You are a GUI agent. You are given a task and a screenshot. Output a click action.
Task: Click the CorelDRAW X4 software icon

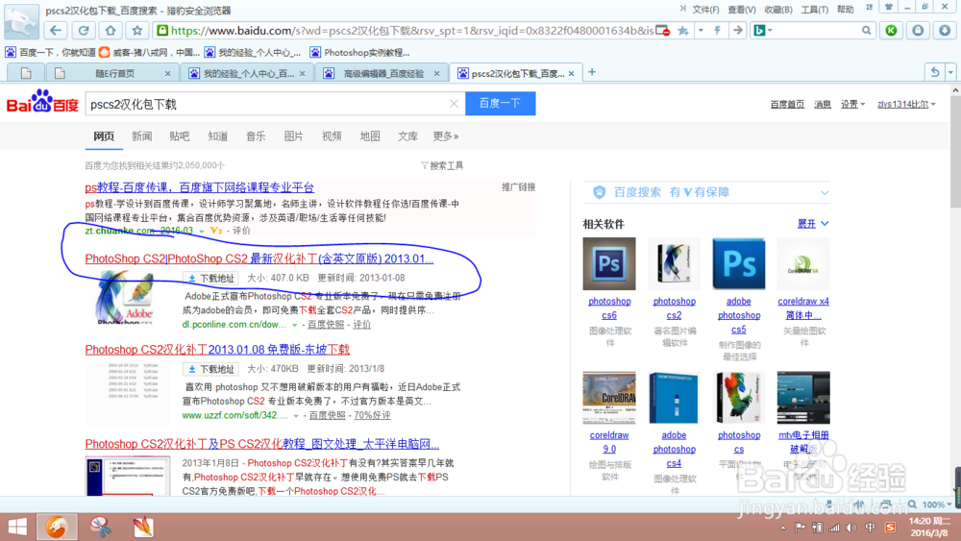tap(803, 263)
